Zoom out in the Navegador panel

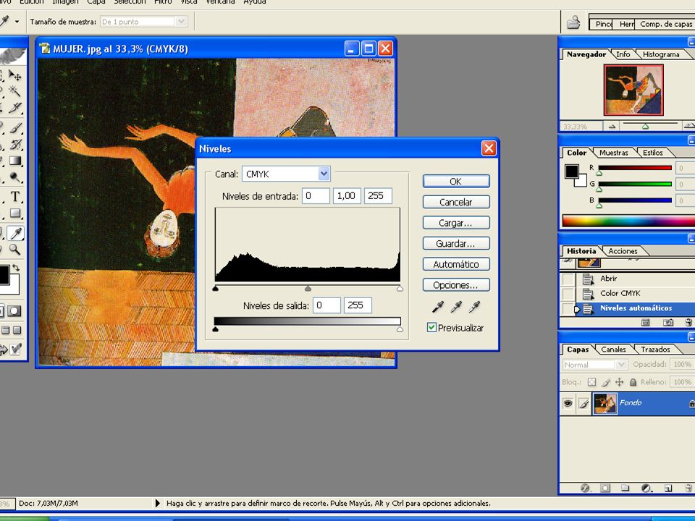pos(612,127)
